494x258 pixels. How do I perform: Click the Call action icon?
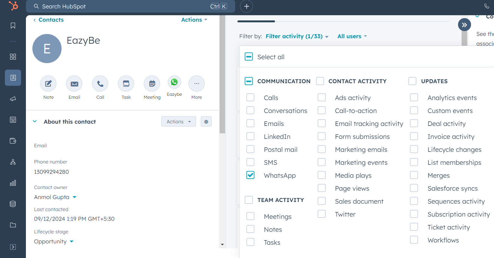click(100, 84)
